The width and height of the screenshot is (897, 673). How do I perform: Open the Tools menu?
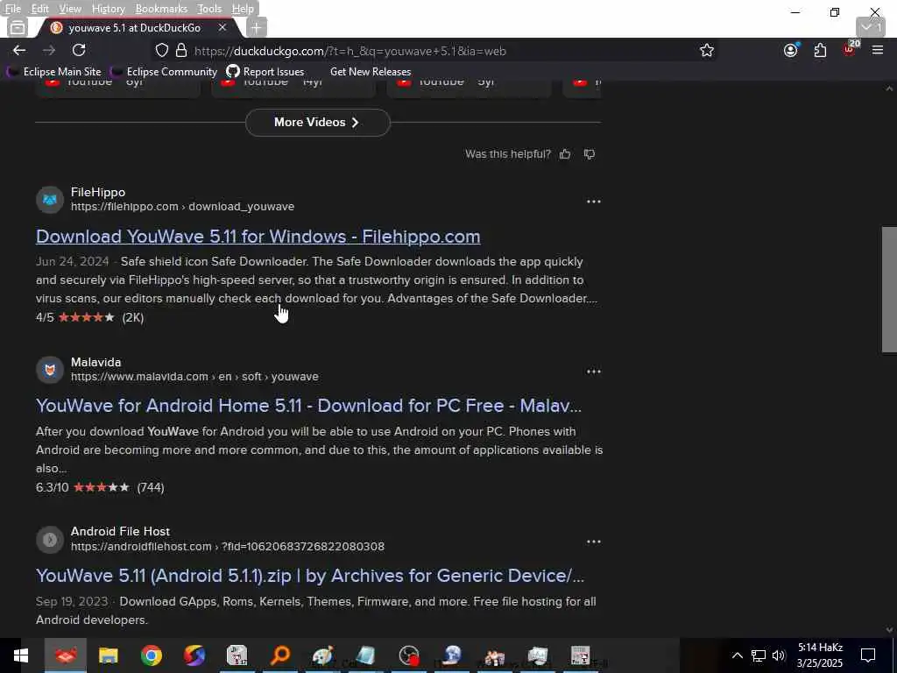coord(209,9)
